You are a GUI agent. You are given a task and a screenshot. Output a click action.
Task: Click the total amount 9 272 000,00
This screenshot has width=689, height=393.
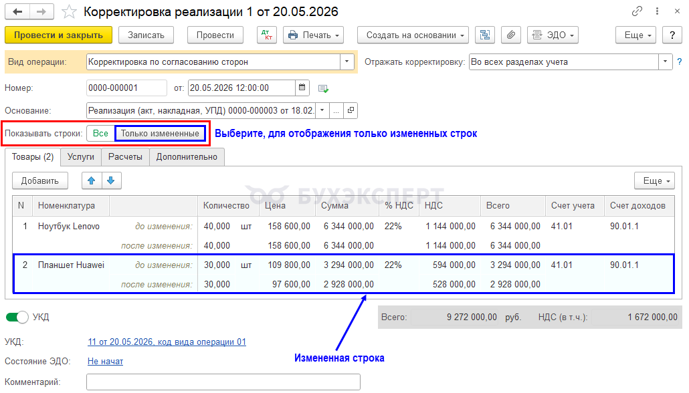point(472,317)
